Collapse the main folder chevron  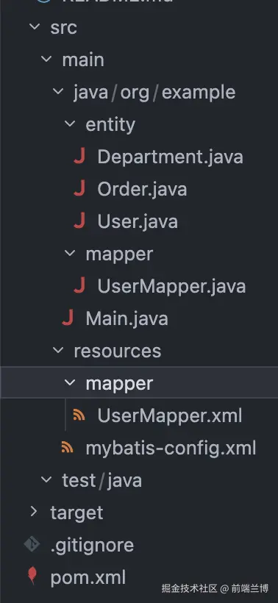point(46,60)
